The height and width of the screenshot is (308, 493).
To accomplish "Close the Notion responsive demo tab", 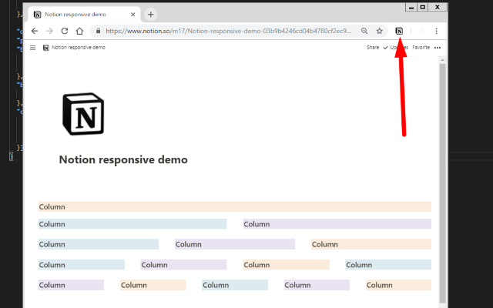I will (x=133, y=15).
